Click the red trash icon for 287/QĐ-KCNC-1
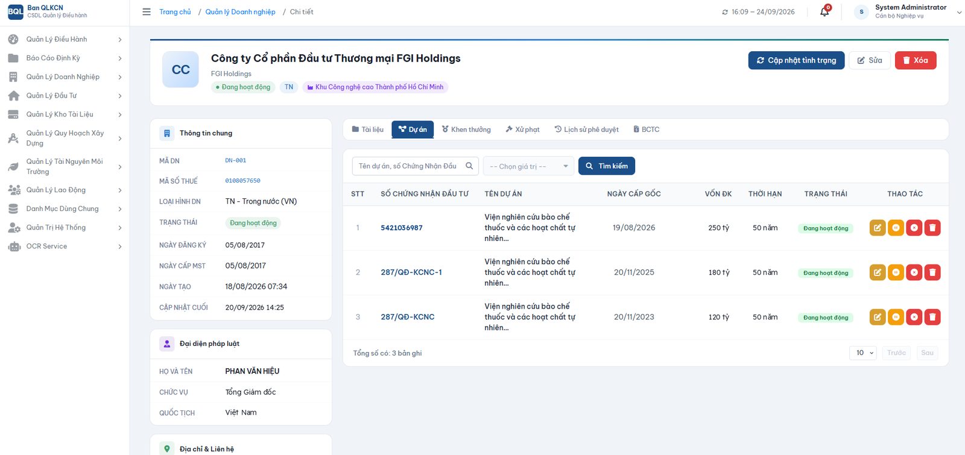The height and width of the screenshot is (455, 965). [932, 272]
